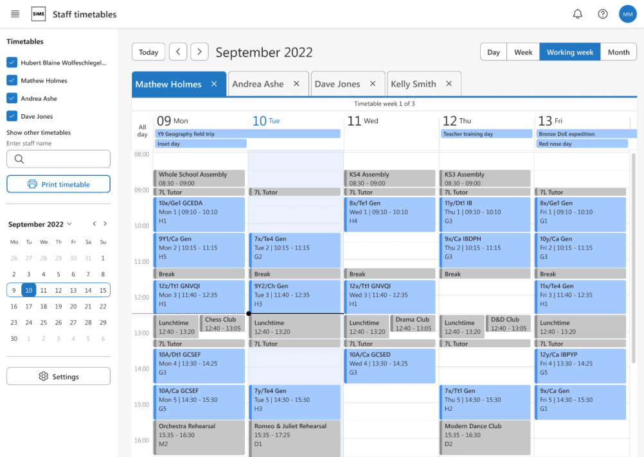Switch to the Dave Jones tab

coord(337,84)
